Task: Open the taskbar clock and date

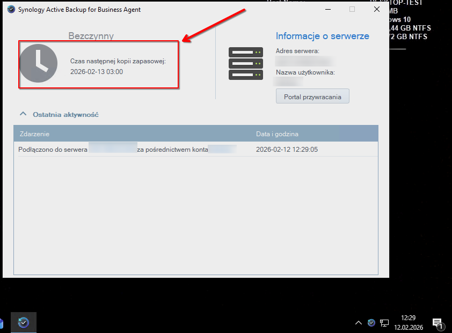Action: (407, 323)
